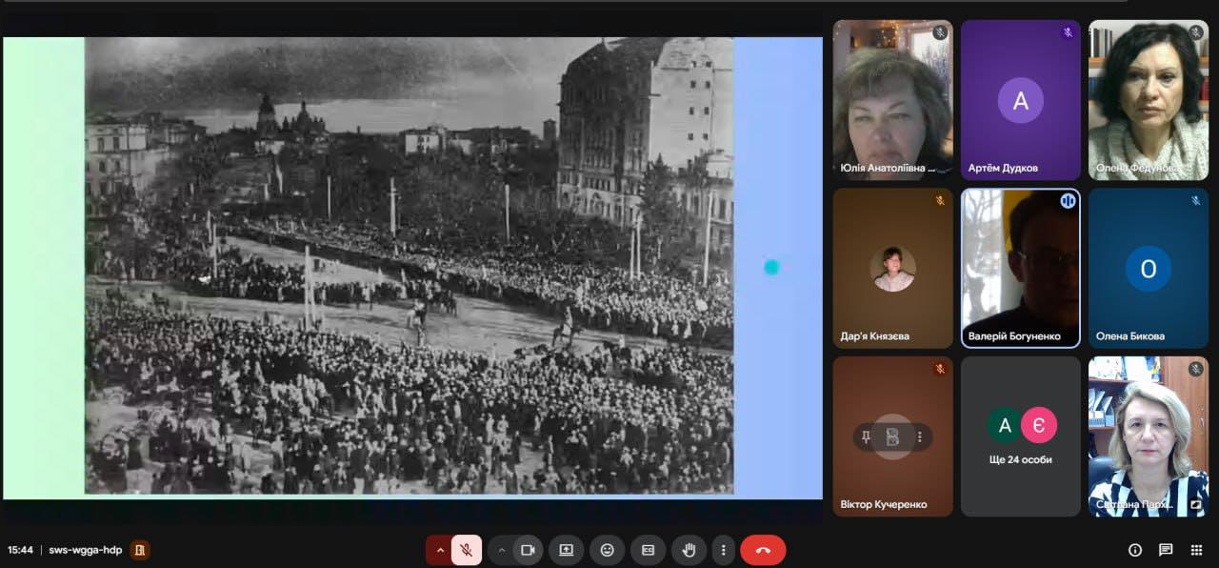Open the chat panel icon
This screenshot has width=1219, height=568.
1166,550
